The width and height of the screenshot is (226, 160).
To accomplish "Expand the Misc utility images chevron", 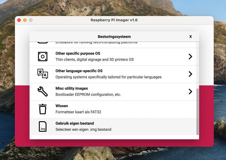I will pyautogui.click(x=190, y=92).
